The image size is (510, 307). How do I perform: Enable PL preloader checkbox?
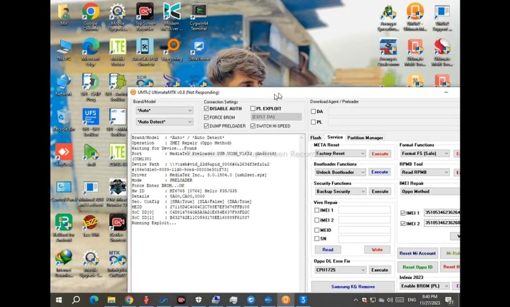click(x=313, y=122)
